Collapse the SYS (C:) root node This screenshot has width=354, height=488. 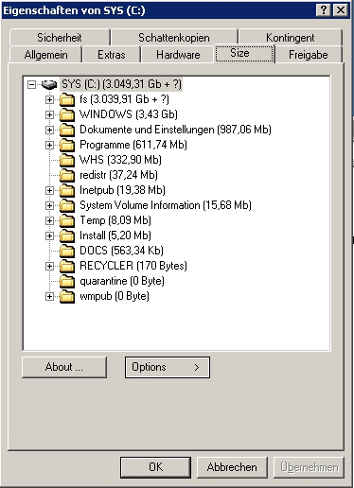pos(31,84)
